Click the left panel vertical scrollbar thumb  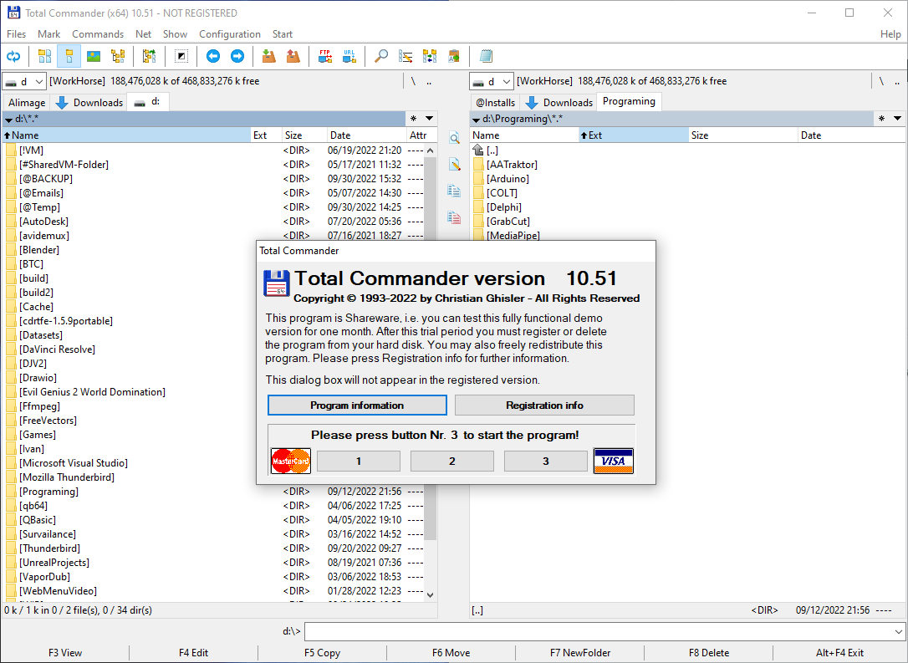431,348
